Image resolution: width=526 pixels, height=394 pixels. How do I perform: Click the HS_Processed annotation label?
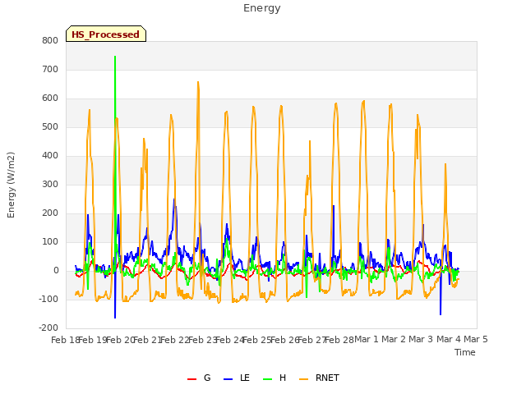[106, 34]
